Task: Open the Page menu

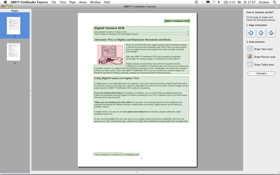Action: click(72, 2)
